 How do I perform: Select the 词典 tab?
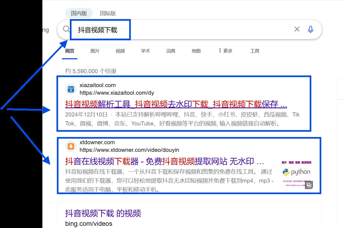[x=171, y=51]
